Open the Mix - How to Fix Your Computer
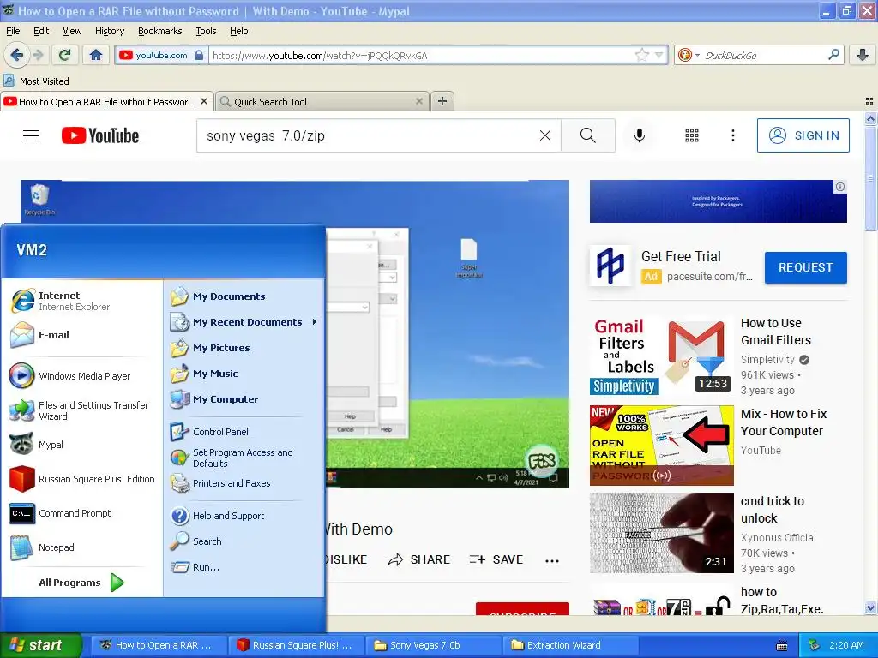Screen dimensions: 878x658 click(x=784, y=422)
